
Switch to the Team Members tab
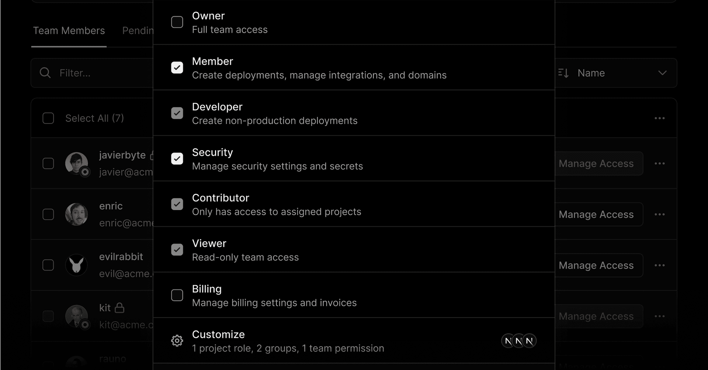(x=69, y=31)
